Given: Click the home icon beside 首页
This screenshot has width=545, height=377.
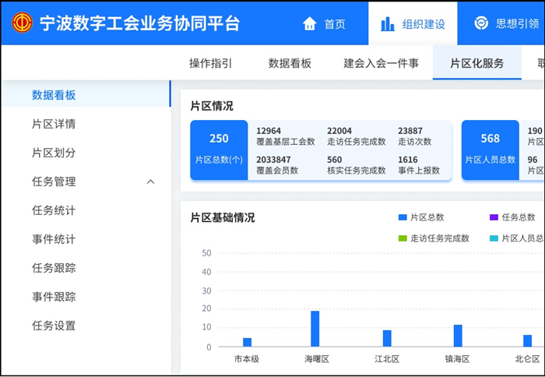Looking at the screenshot, I should (310, 23).
